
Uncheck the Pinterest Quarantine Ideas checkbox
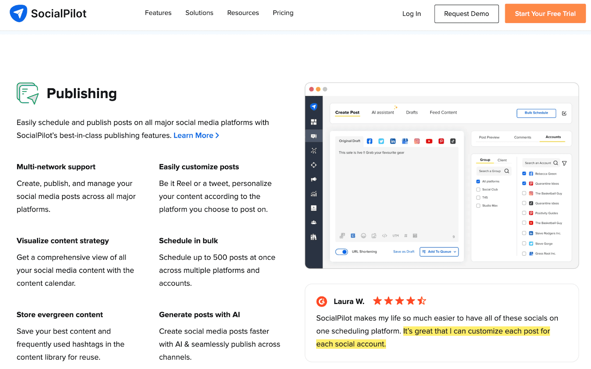pyautogui.click(x=524, y=183)
